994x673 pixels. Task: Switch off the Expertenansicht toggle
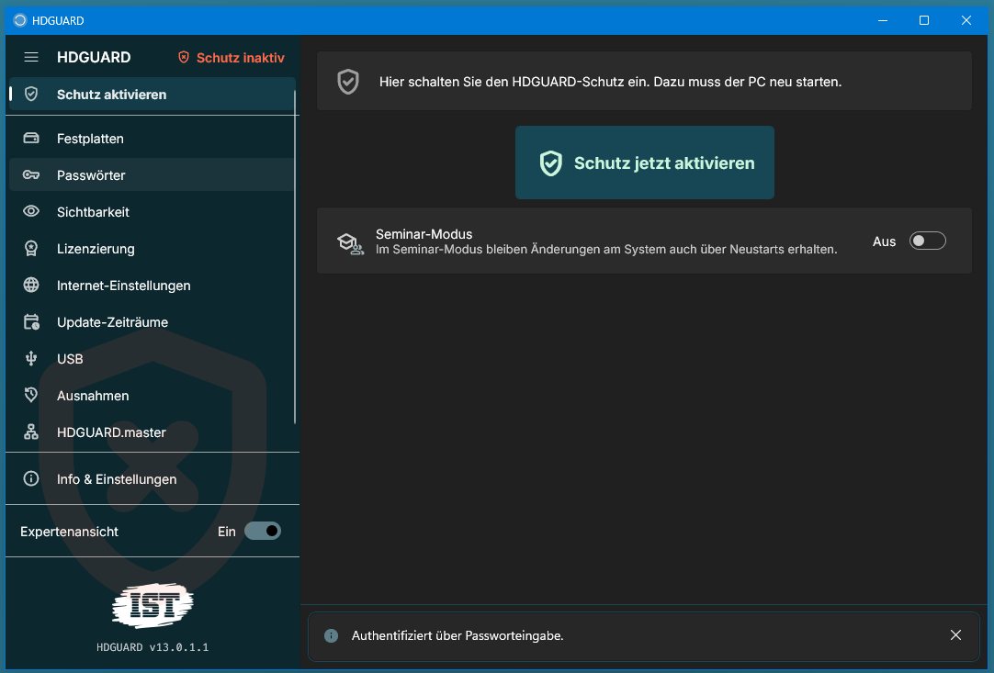pos(263,531)
